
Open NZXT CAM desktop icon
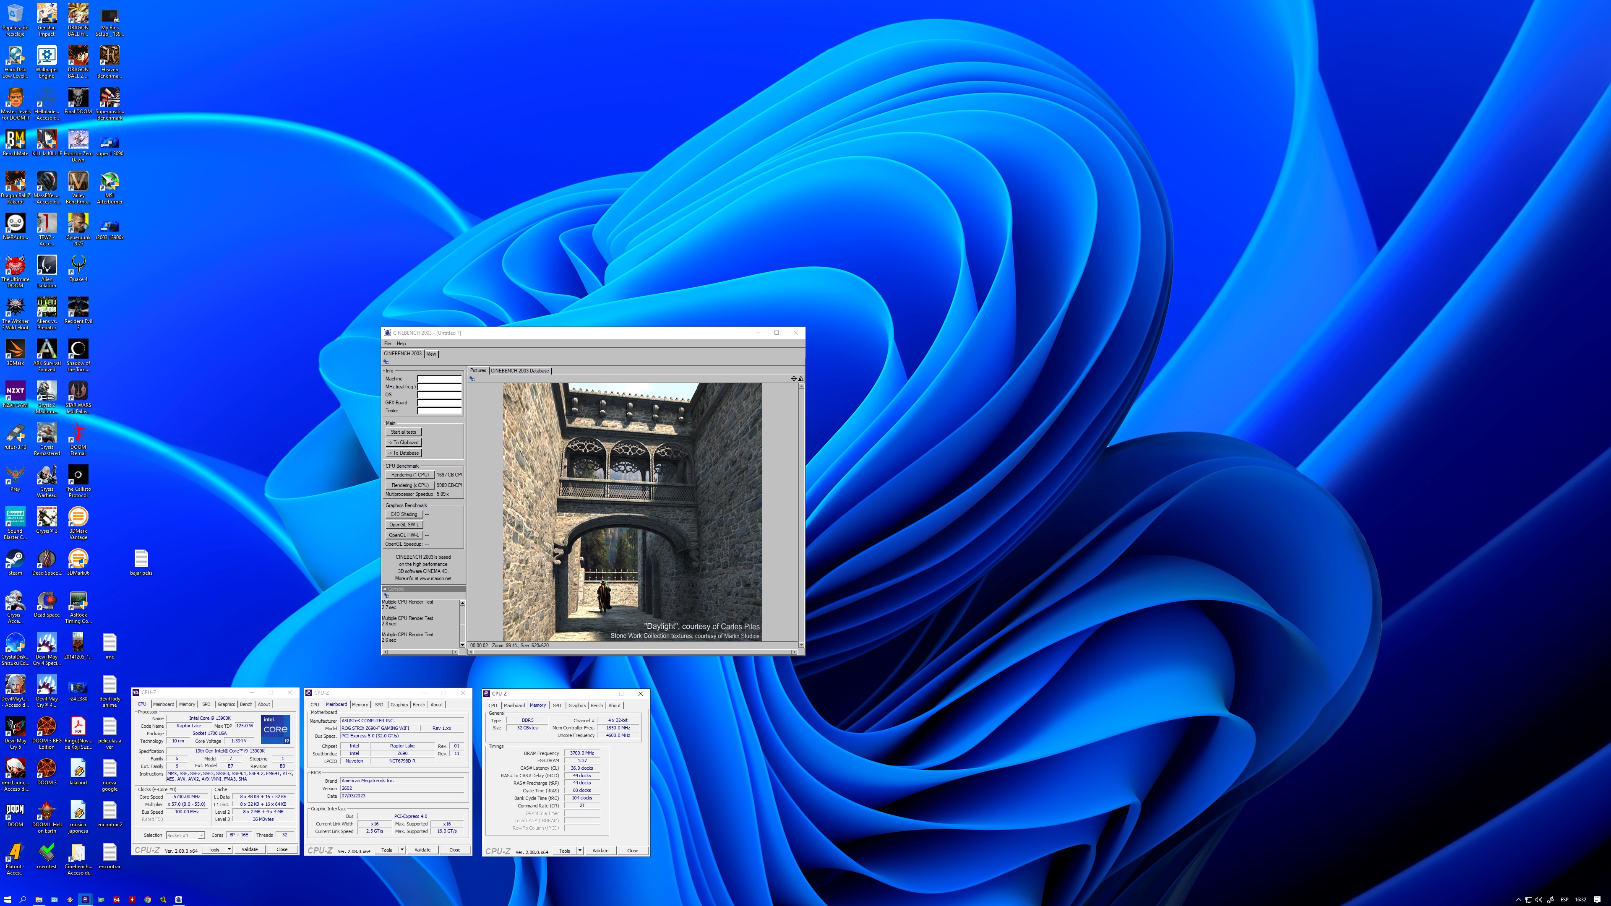click(16, 394)
